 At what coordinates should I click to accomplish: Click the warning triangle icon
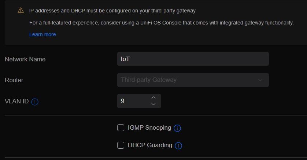coord(21,11)
